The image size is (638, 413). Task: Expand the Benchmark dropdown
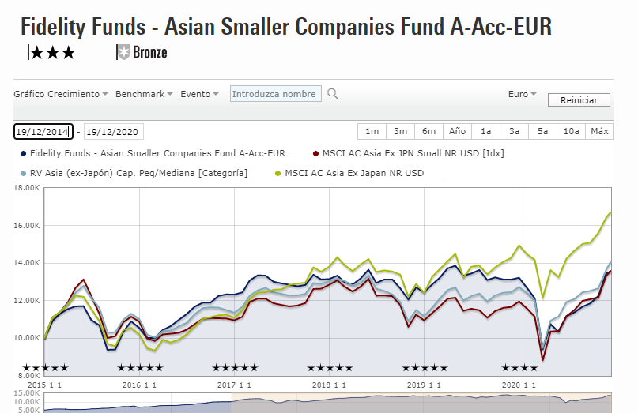pyautogui.click(x=144, y=94)
